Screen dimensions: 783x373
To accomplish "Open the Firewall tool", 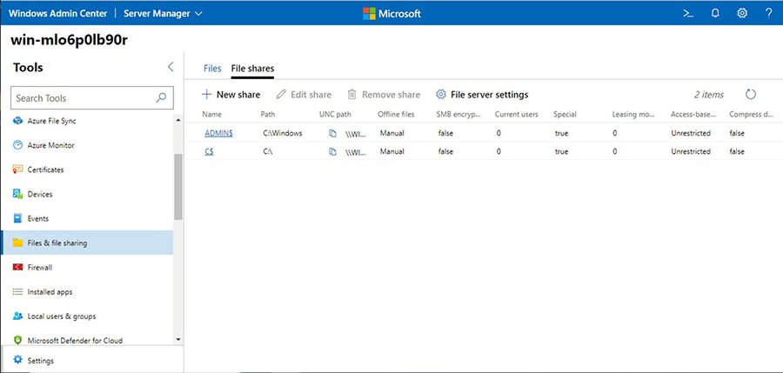I will pyautogui.click(x=40, y=267).
